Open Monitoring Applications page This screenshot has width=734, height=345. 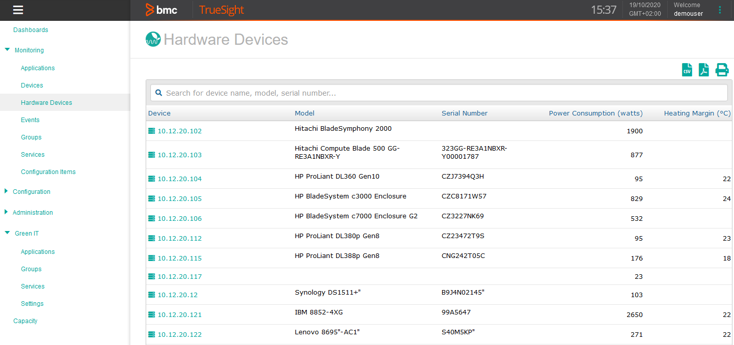coord(38,68)
